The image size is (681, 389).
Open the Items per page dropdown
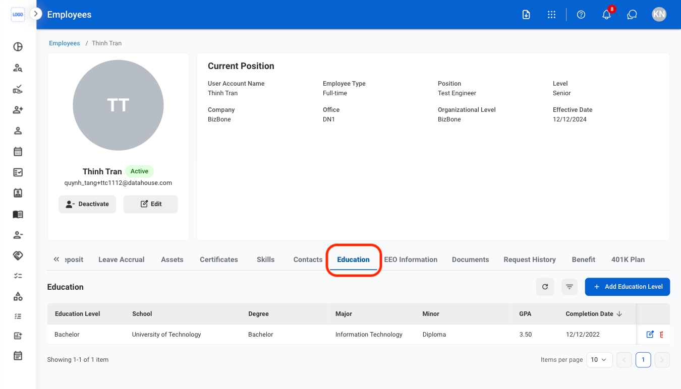[599, 360]
